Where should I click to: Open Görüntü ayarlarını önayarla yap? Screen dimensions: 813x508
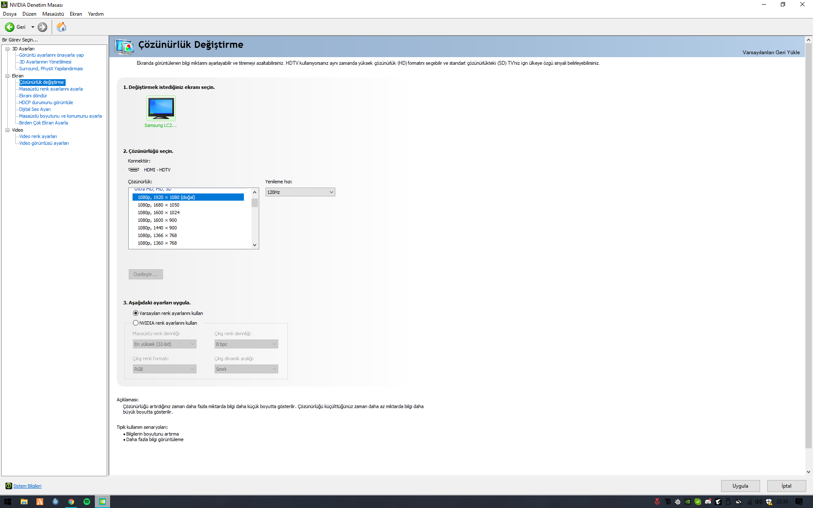coord(51,55)
